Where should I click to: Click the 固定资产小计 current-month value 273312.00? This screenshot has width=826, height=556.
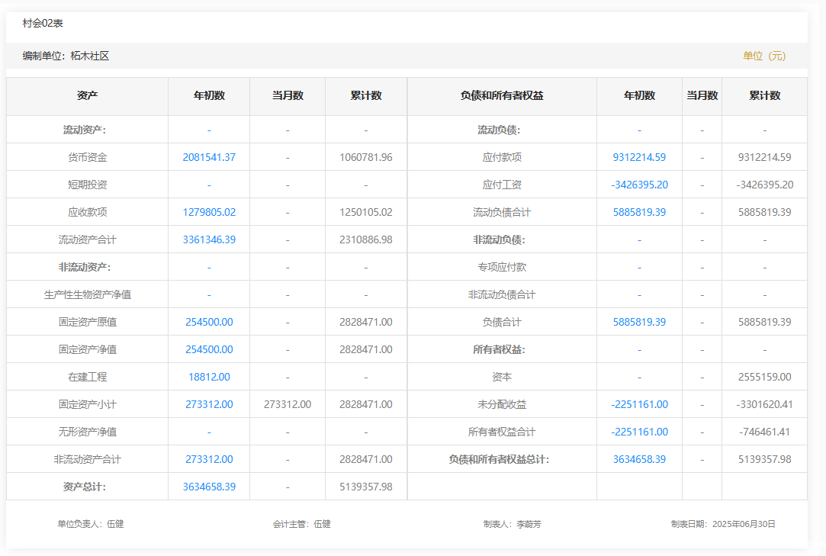pyautogui.click(x=288, y=404)
